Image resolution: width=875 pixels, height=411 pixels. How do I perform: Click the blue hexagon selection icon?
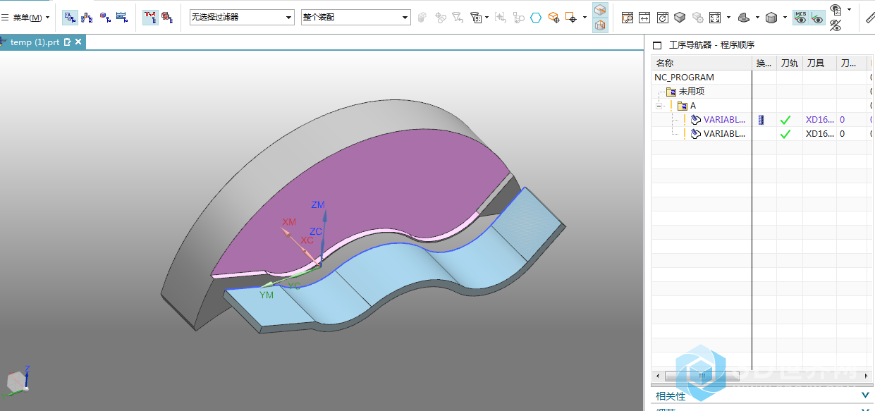click(536, 18)
